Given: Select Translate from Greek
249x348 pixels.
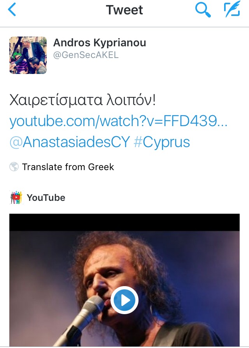Looking at the screenshot, I should coord(68,167).
